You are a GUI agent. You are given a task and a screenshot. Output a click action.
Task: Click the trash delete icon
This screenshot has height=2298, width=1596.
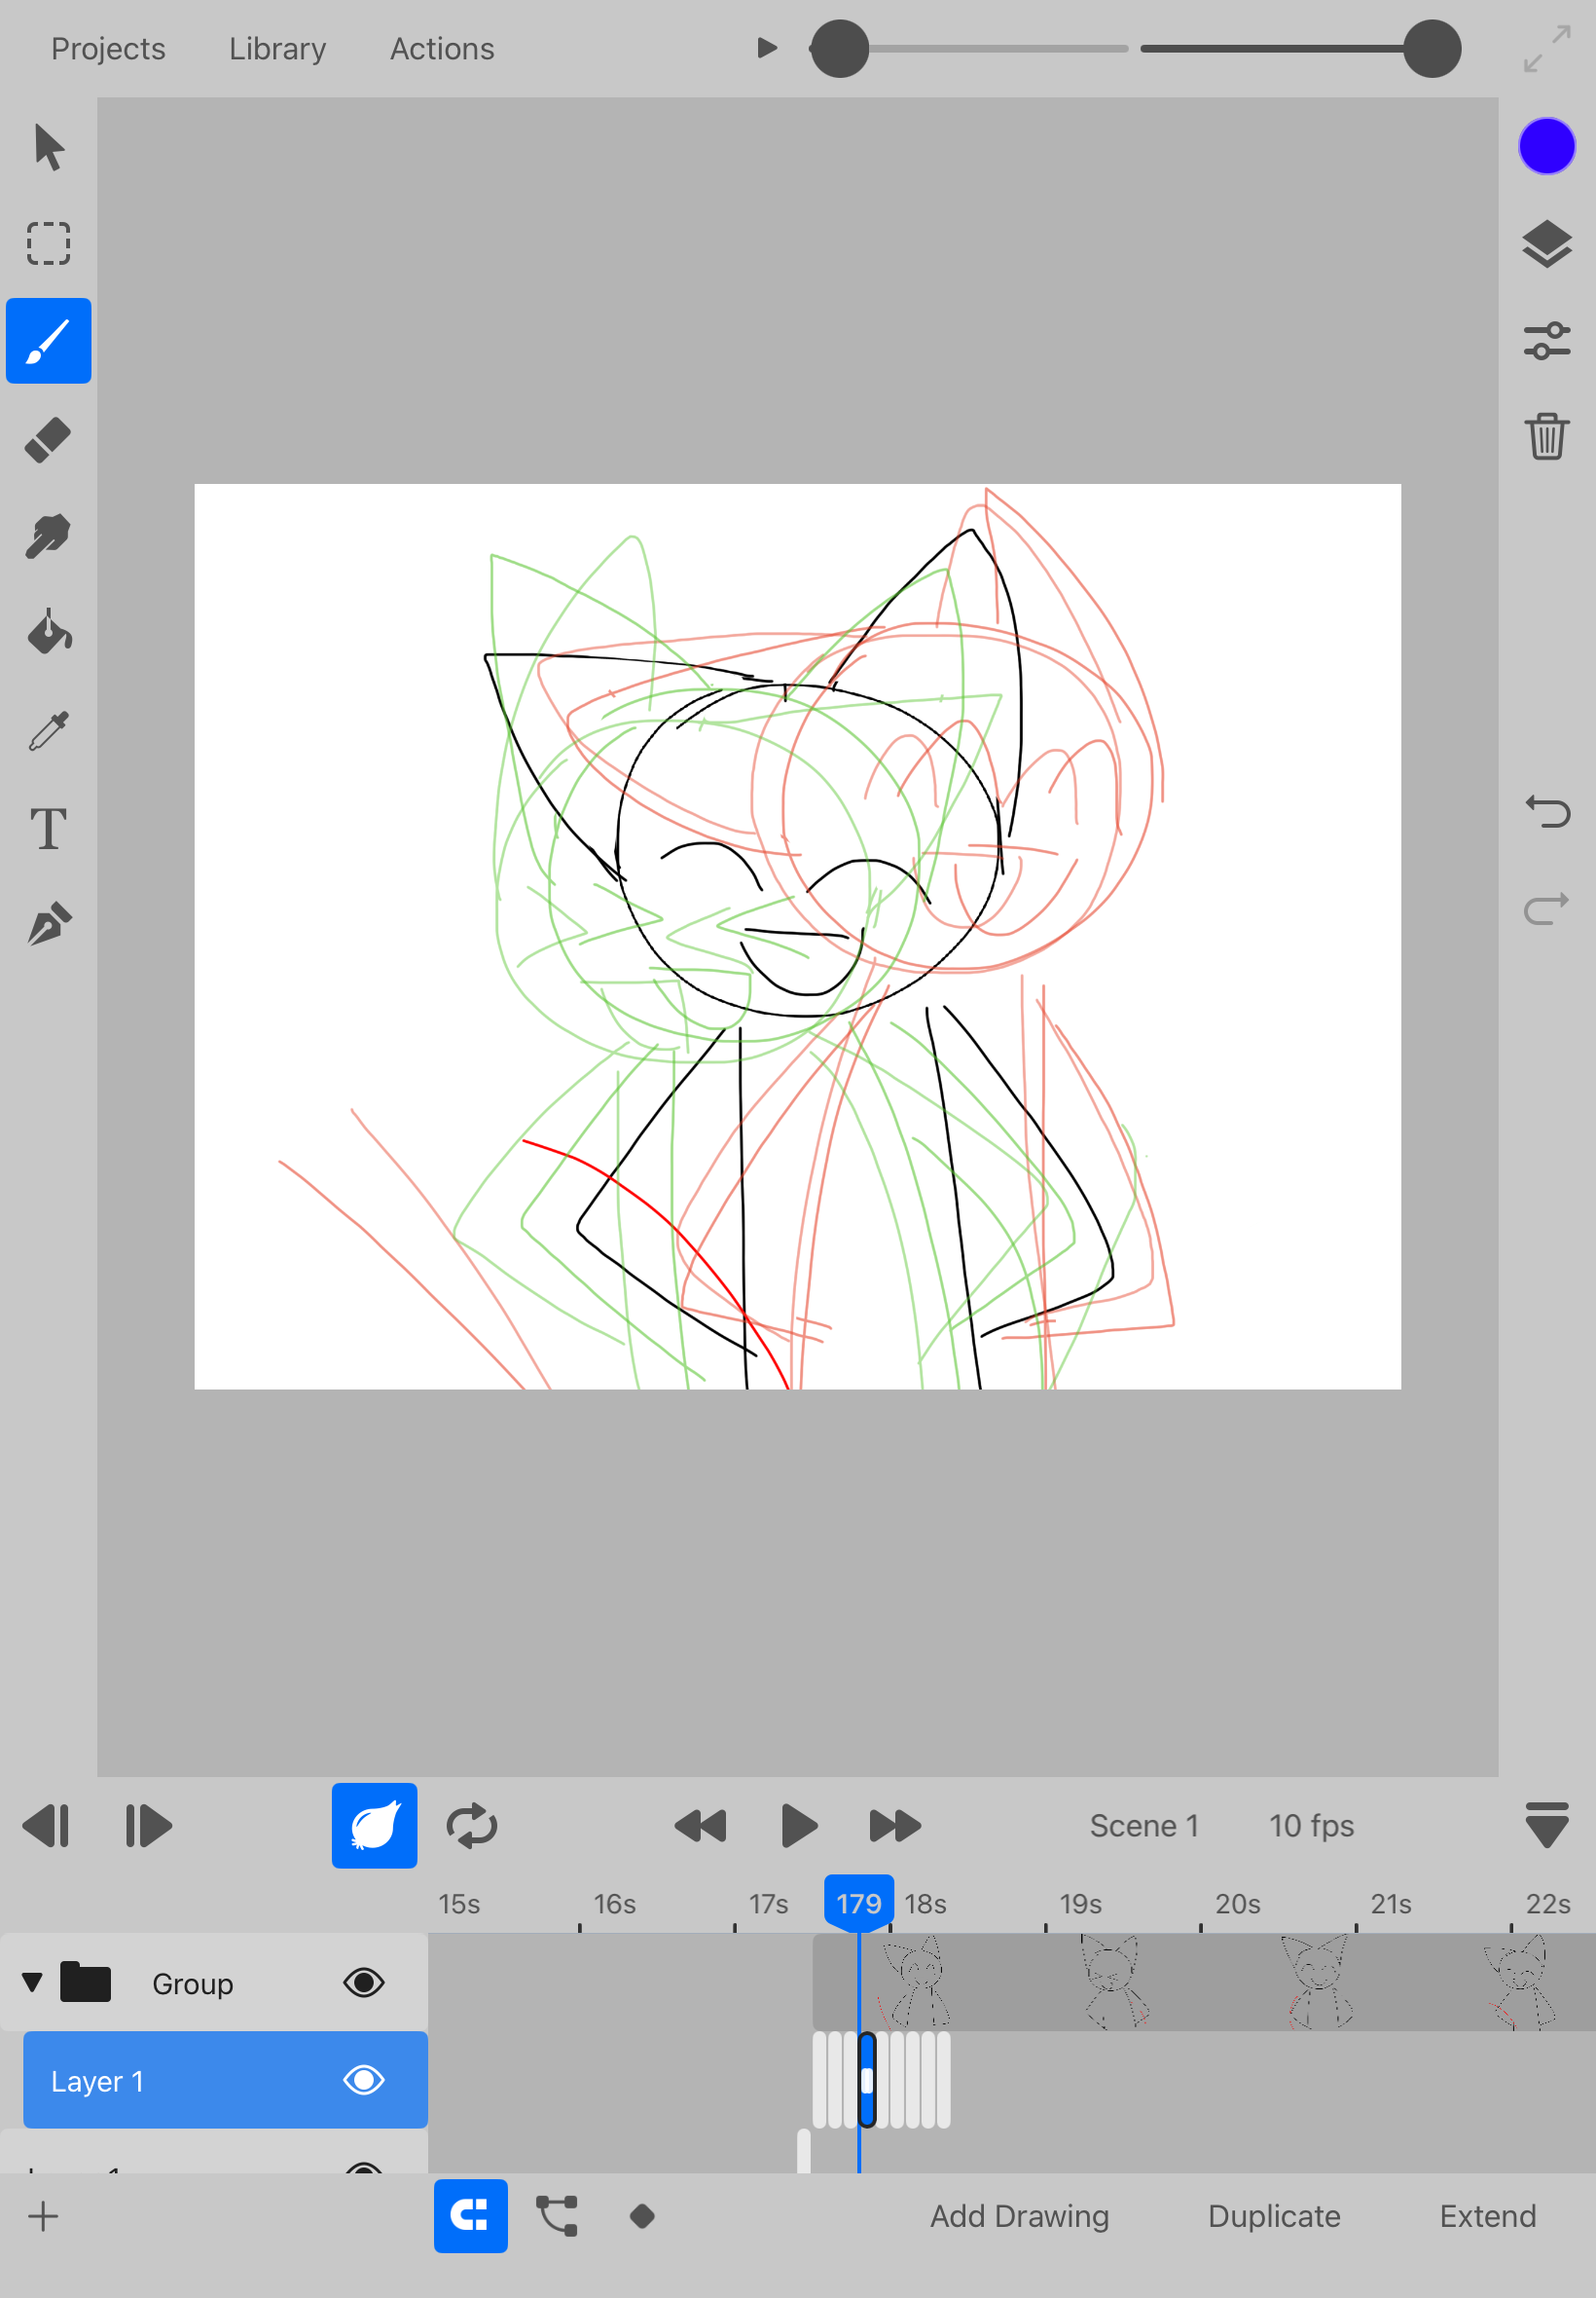[x=1546, y=436]
